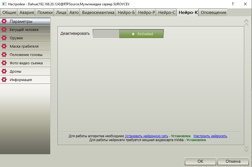Screen dimensions: 252x167
Task: Open the Дроны section
Action: click(25, 71)
